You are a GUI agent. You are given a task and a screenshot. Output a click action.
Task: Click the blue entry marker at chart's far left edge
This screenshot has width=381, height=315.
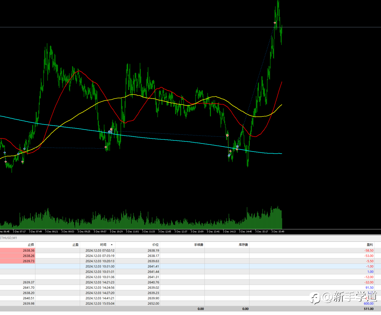click(x=4, y=153)
